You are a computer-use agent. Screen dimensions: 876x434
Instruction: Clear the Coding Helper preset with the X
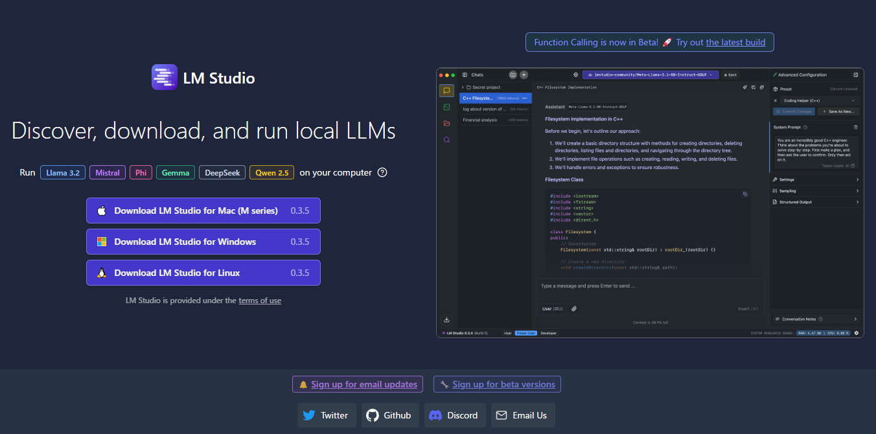pos(776,100)
